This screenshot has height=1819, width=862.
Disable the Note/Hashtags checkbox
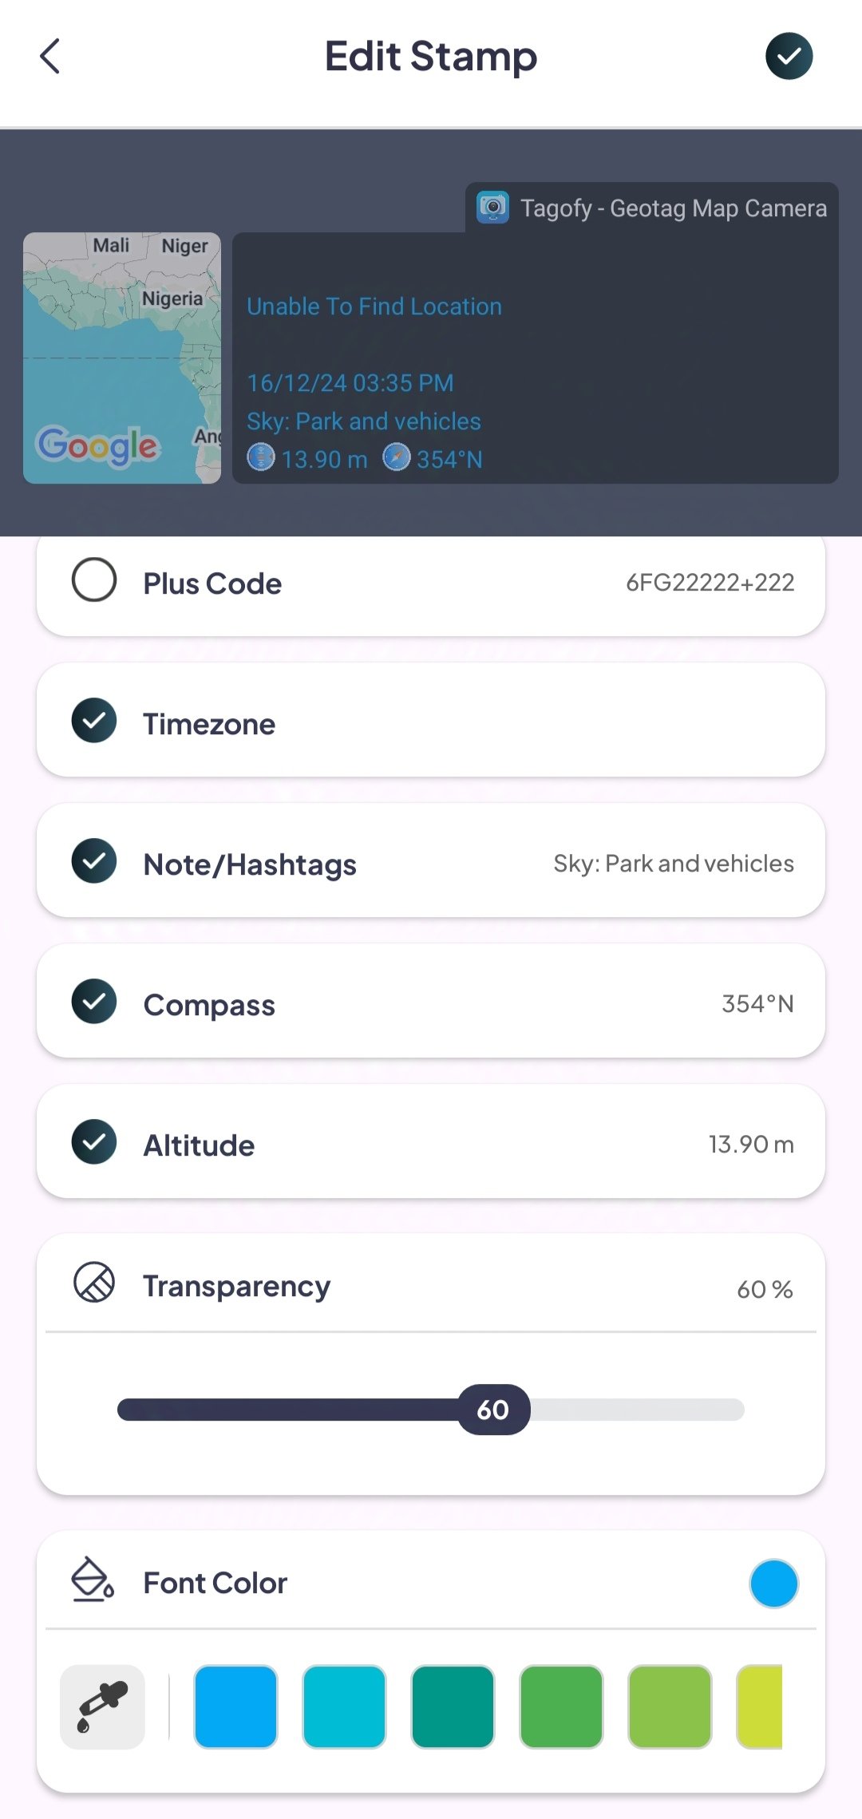[94, 861]
